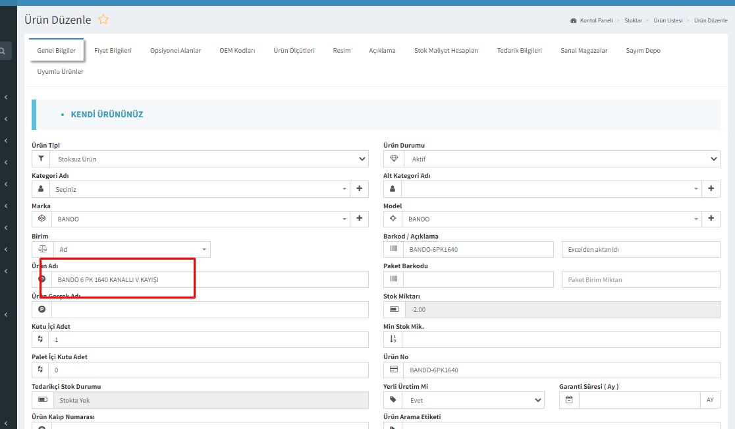Click barcode icon in Paket Barkodu field

coord(393,279)
